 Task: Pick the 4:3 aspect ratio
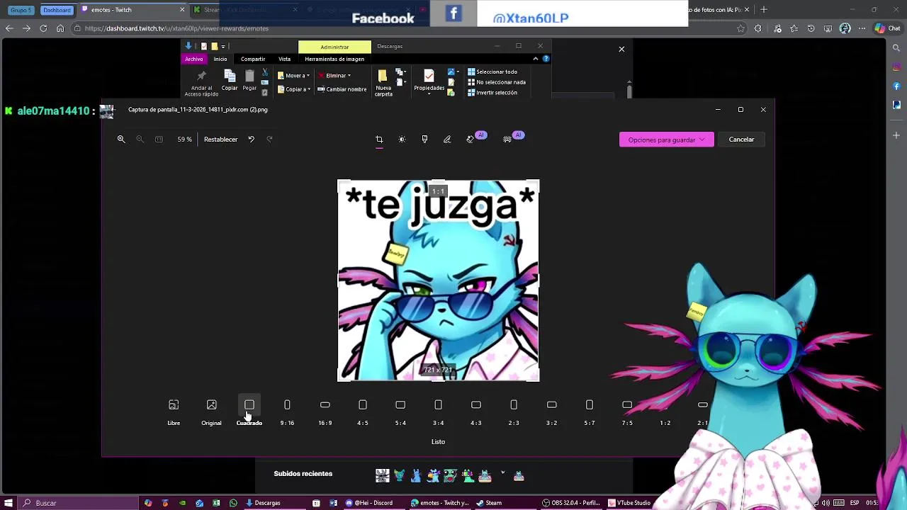(476, 412)
